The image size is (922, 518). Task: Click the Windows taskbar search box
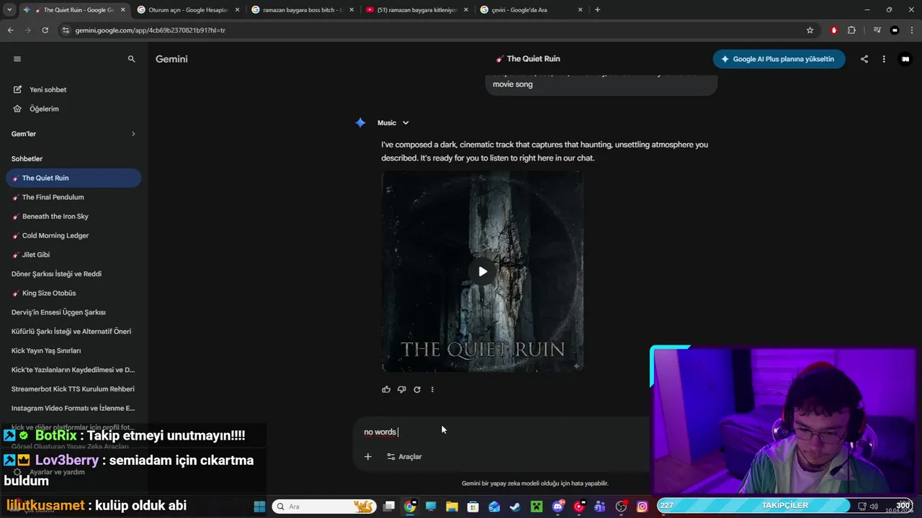(x=323, y=506)
